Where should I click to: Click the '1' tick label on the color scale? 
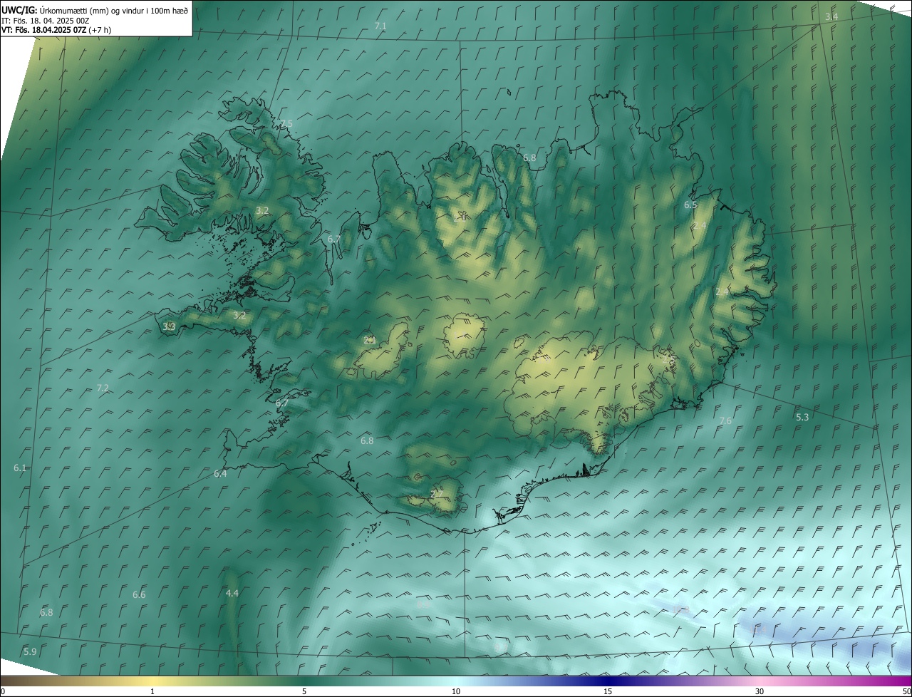point(152,692)
